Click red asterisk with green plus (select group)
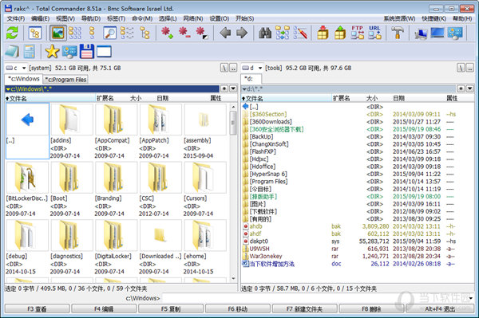Screen dimensions: 479x318 coord(167,33)
